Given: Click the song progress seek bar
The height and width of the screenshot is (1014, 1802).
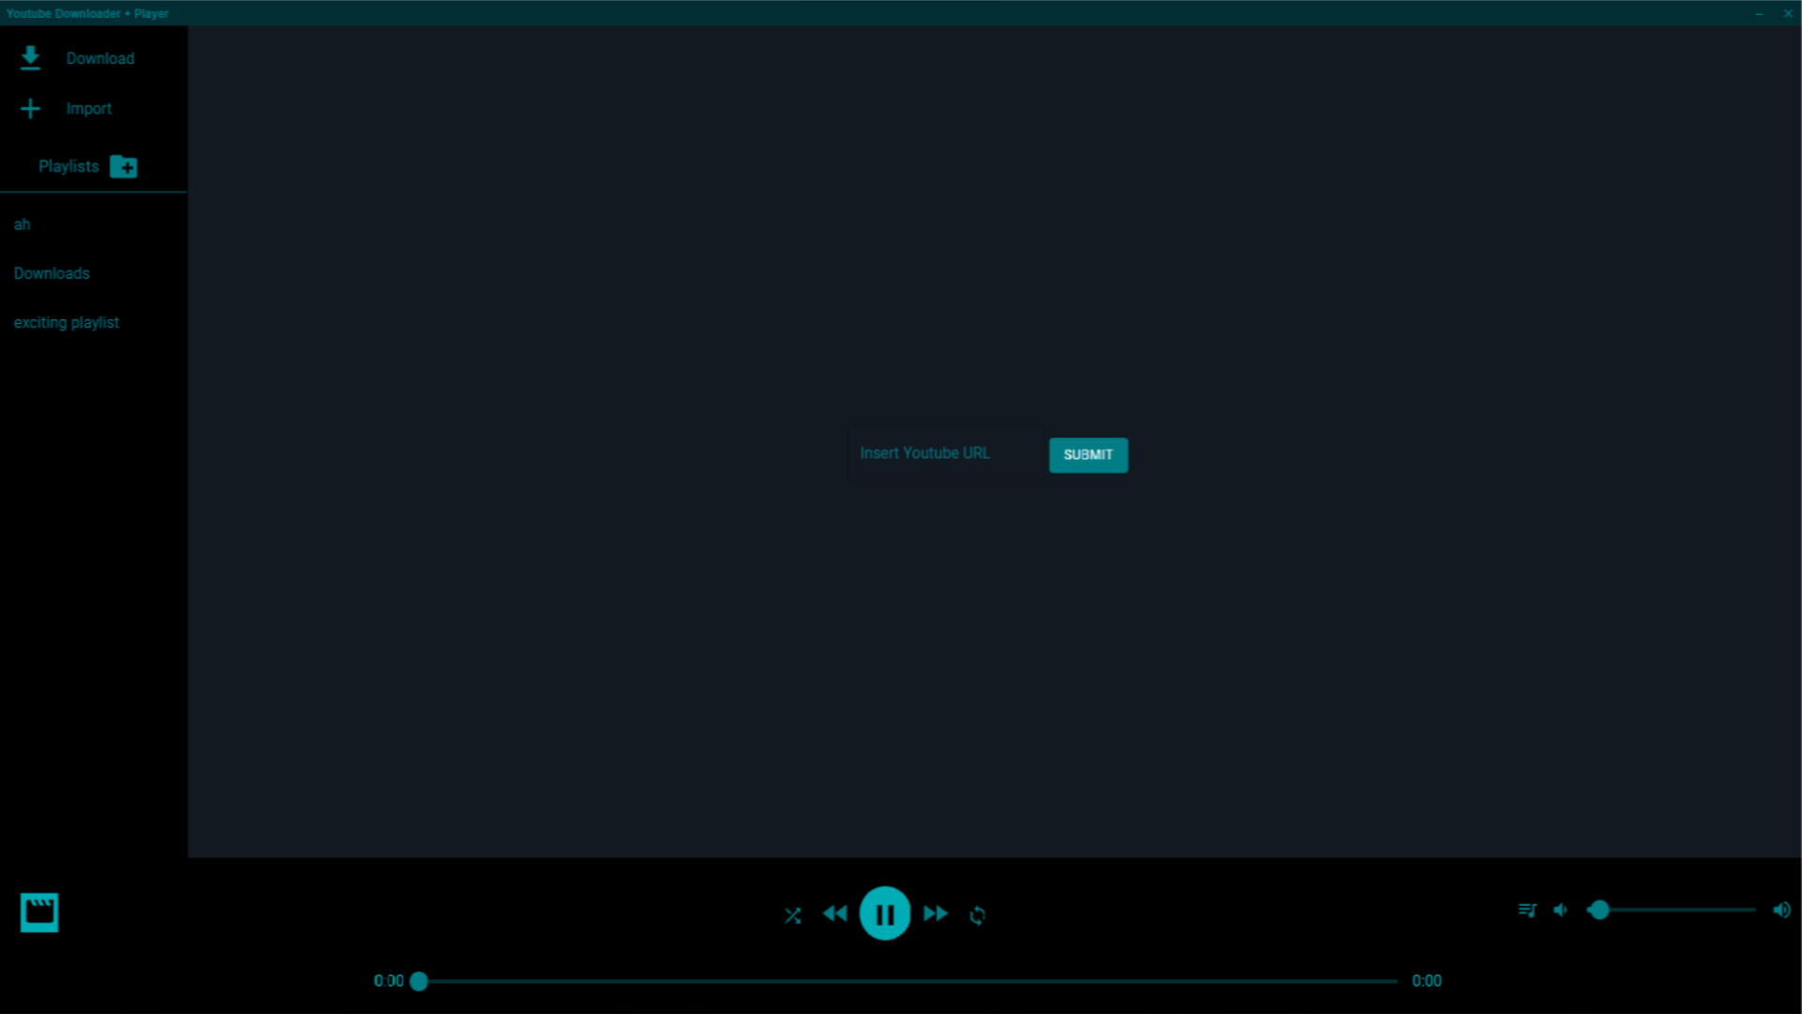Looking at the screenshot, I should coord(908,981).
